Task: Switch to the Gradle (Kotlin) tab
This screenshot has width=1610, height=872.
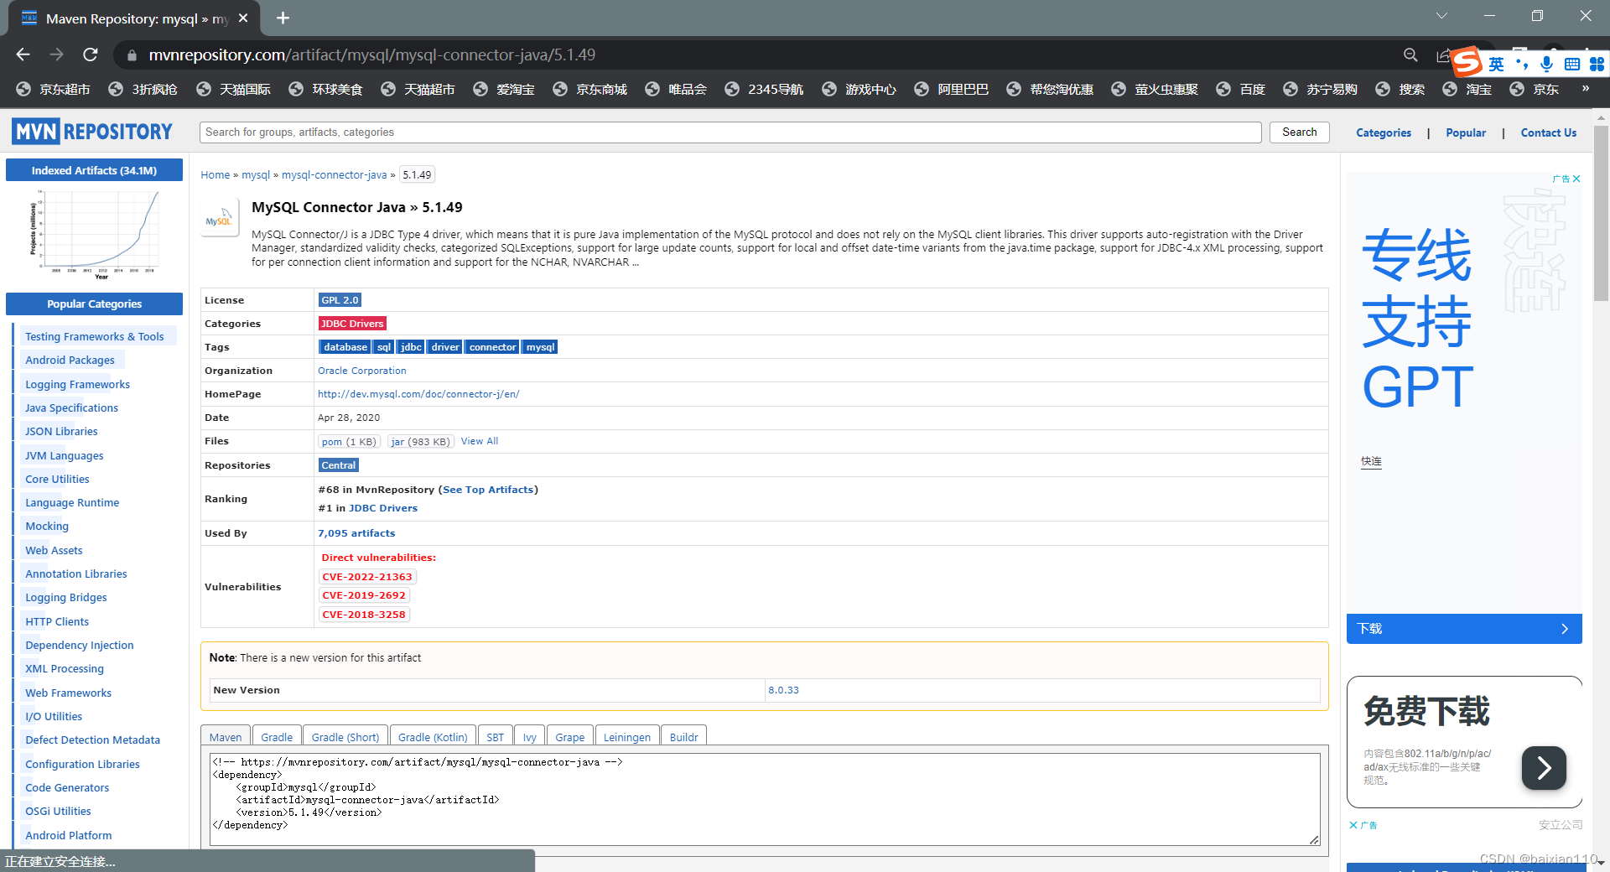Action: [x=433, y=736]
